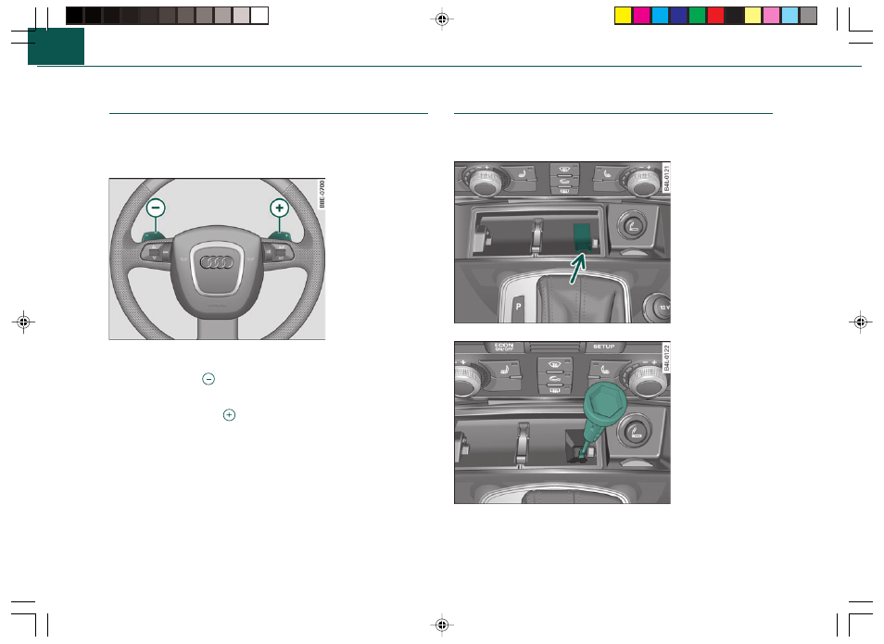
Task: Click the 12 V socket in B4L-0121 image
Action: 659,308
